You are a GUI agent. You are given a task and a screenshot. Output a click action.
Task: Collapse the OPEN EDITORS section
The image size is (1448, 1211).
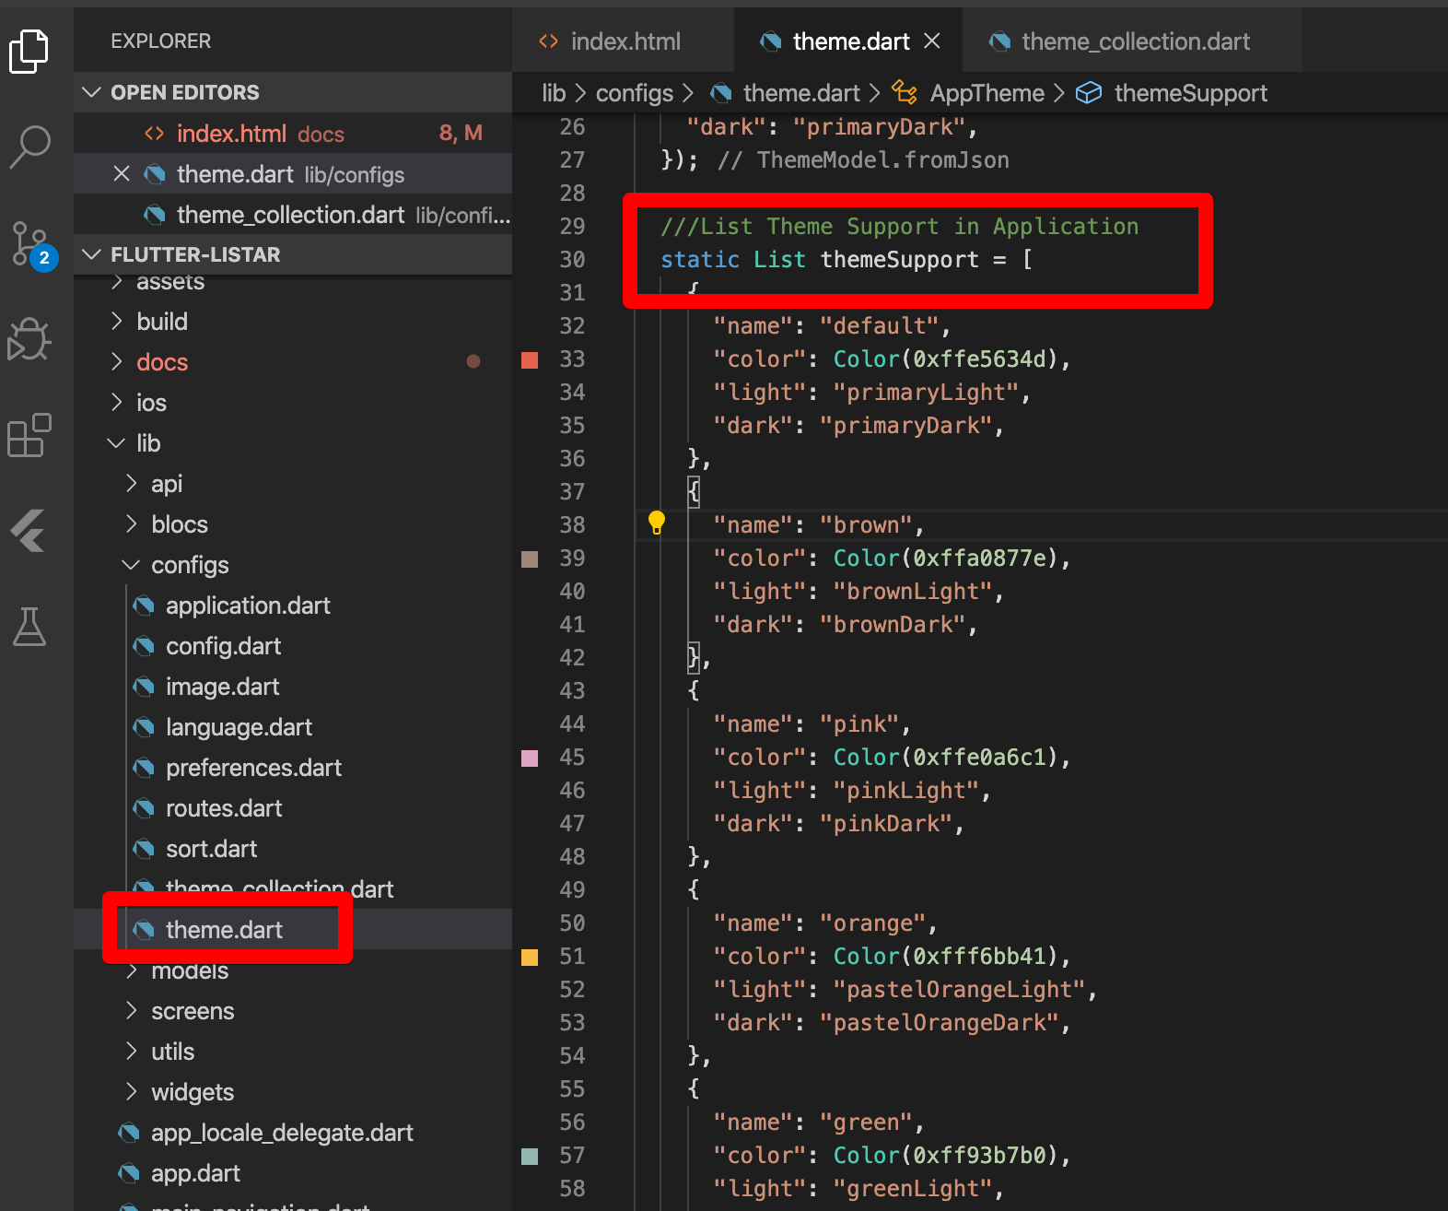point(92,92)
